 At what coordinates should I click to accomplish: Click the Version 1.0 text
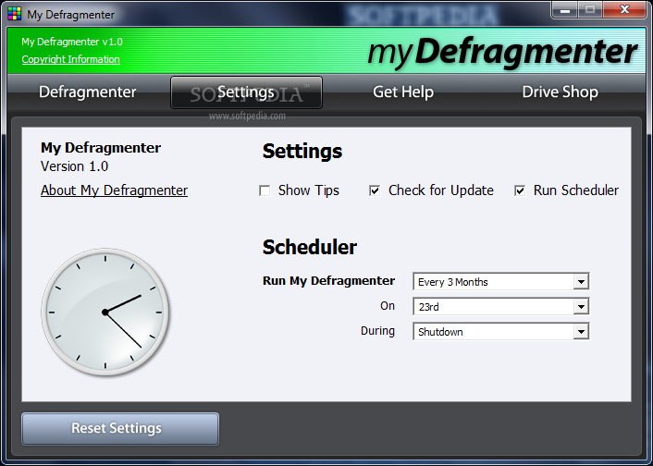tap(75, 166)
